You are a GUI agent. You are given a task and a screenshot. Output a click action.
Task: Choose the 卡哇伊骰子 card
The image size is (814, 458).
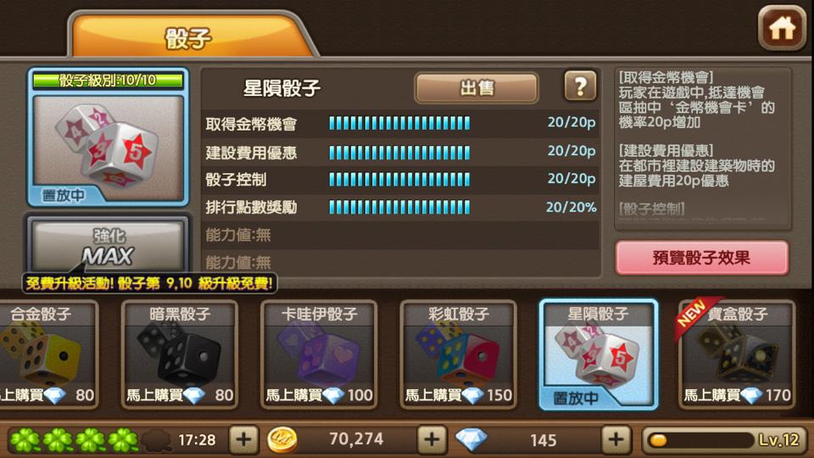click(x=319, y=355)
